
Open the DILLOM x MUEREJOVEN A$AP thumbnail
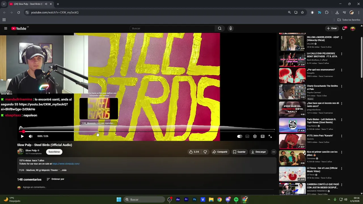coord(292,43)
